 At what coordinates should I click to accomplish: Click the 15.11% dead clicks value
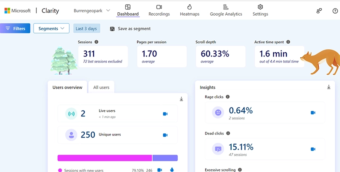tap(241, 147)
